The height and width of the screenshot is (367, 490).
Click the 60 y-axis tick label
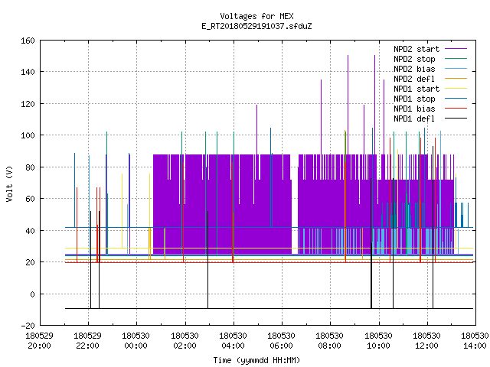[30, 199]
